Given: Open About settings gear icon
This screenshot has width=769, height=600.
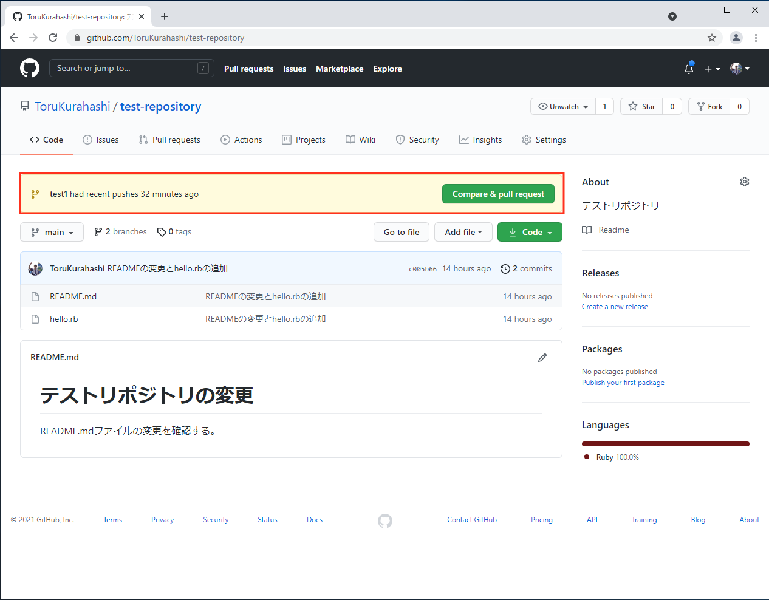Looking at the screenshot, I should 744,182.
